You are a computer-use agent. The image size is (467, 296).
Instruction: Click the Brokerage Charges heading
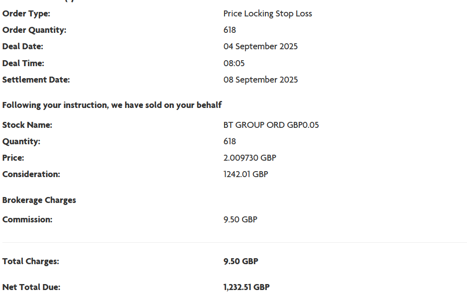pos(39,200)
